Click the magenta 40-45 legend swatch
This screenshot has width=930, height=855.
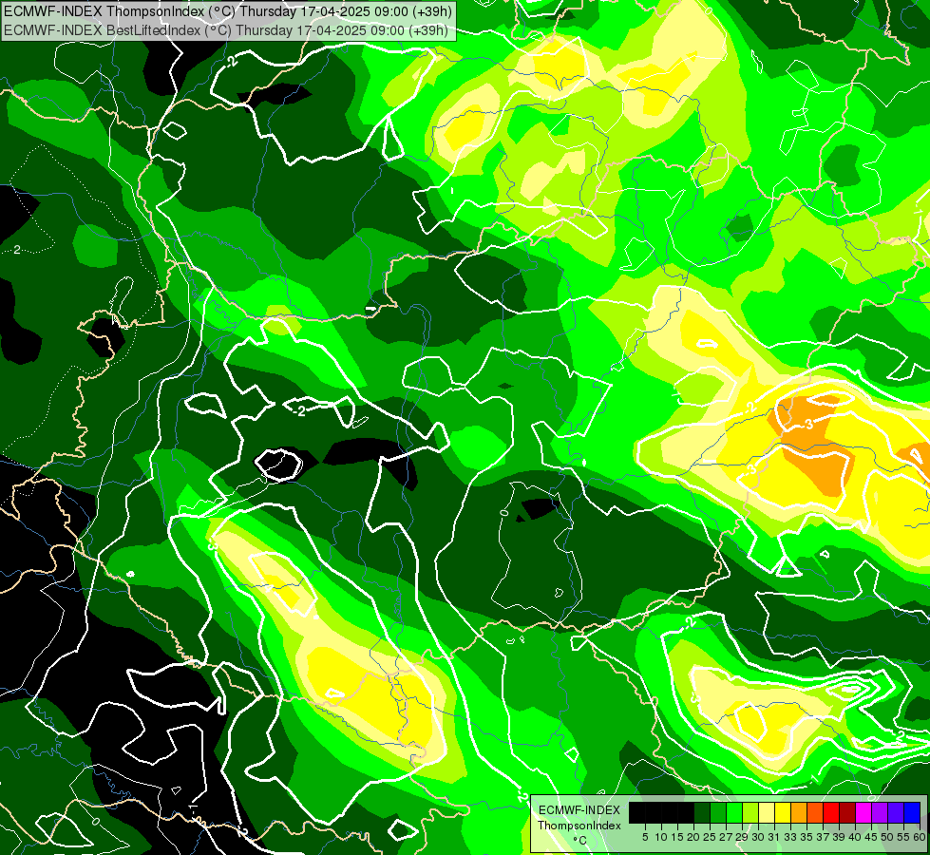pos(864,813)
